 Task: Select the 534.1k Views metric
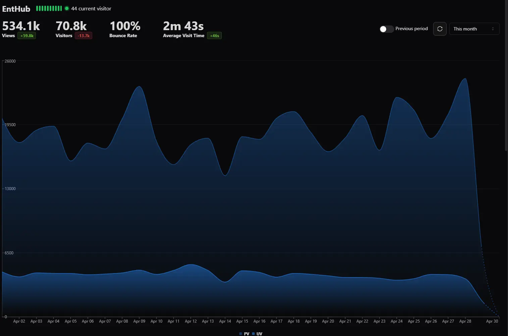pyautogui.click(x=21, y=29)
